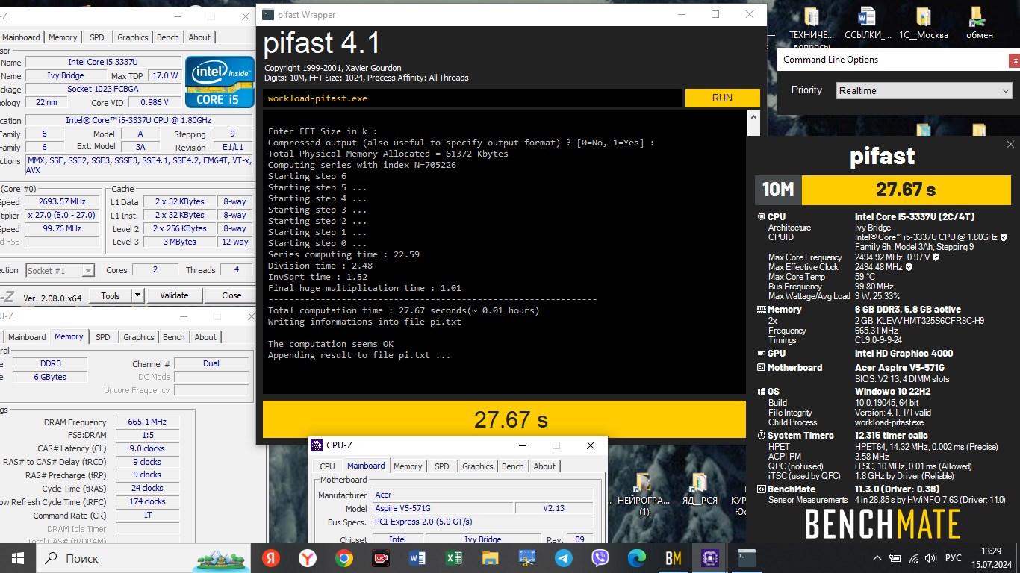The image size is (1020, 573).
Task: Check battery status in the system tray
Action: pyautogui.click(x=895, y=558)
